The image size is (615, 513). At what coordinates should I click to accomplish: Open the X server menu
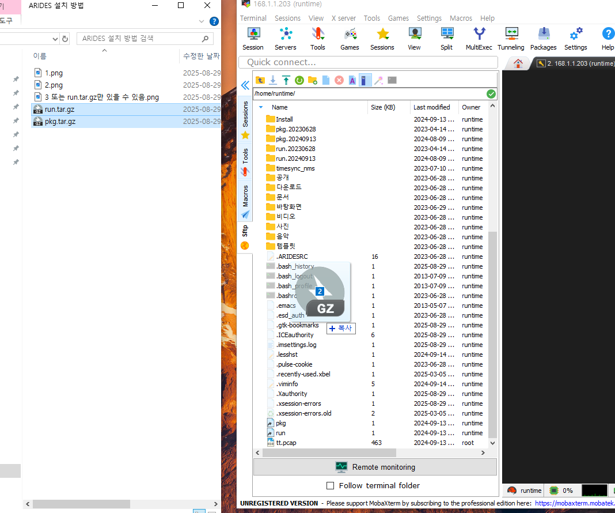[343, 18]
